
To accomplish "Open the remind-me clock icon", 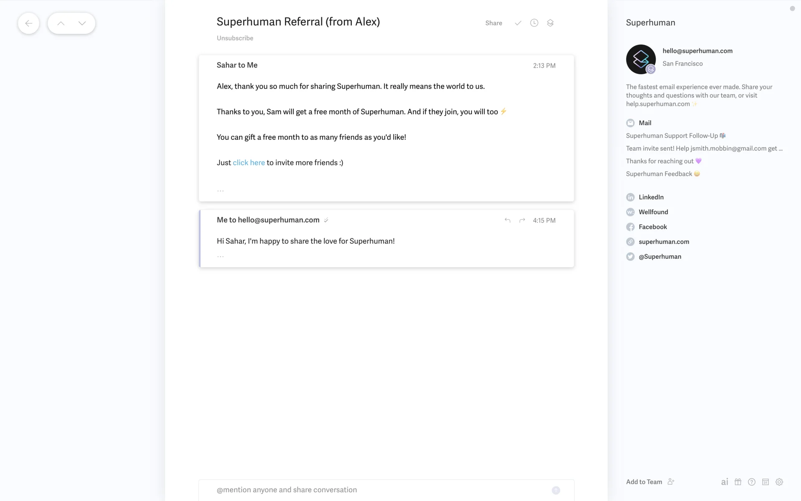I will pos(534,23).
